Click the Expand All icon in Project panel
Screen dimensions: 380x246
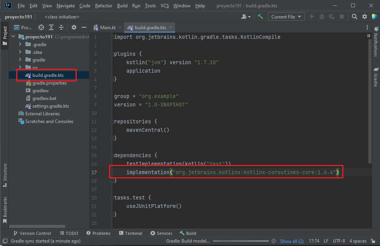[51, 28]
